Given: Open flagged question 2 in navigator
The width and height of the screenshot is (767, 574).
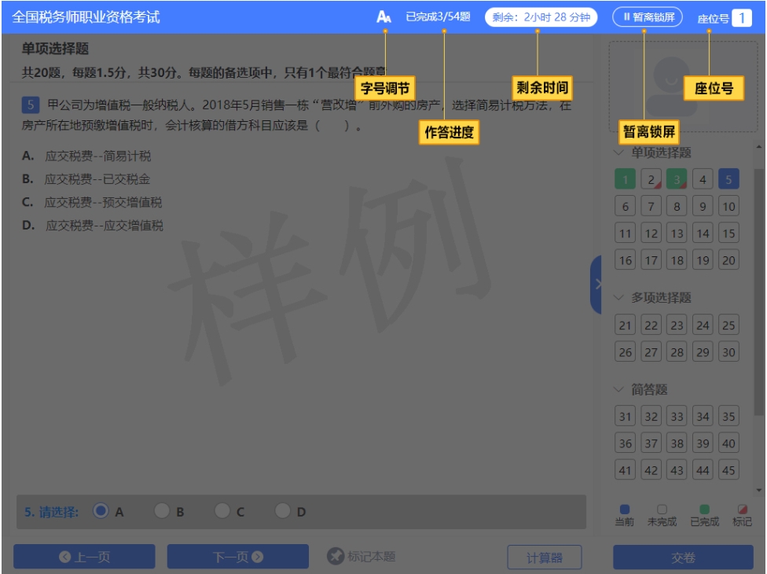Looking at the screenshot, I should 651,180.
